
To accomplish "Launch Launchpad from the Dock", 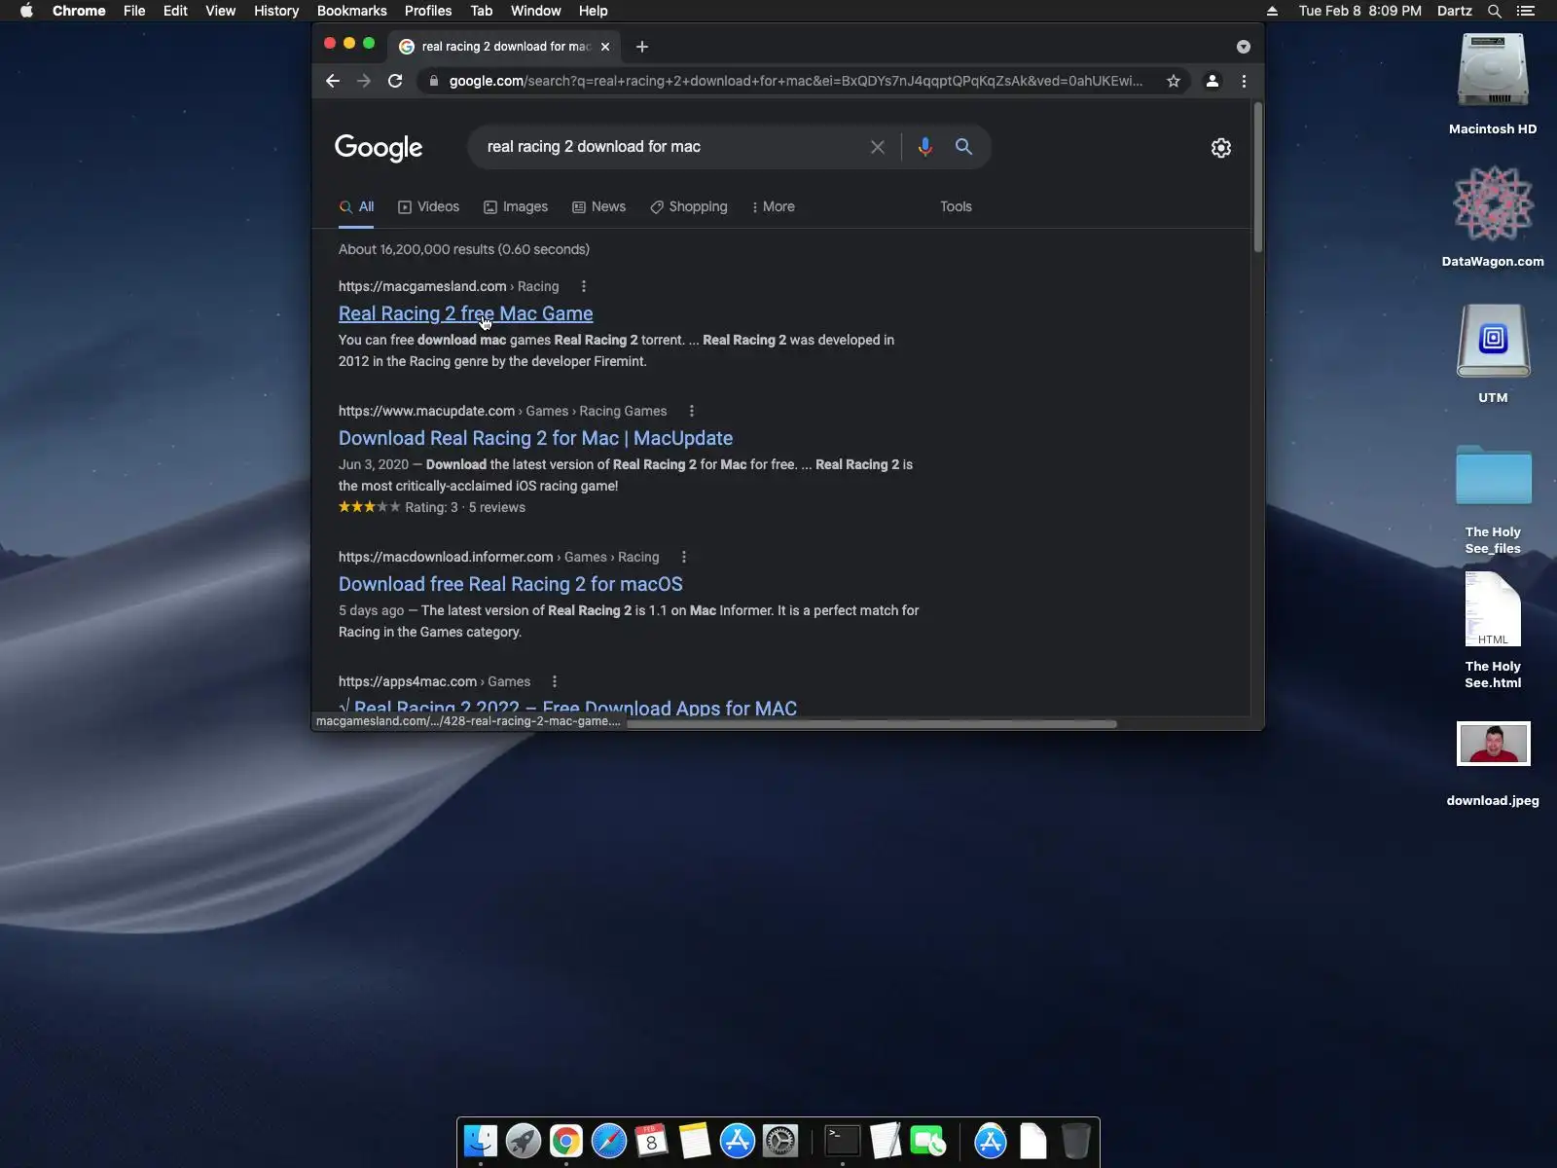I will click(x=524, y=1141).
